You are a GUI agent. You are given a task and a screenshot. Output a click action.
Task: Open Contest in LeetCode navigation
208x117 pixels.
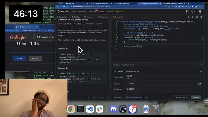[x=101, y=12]
